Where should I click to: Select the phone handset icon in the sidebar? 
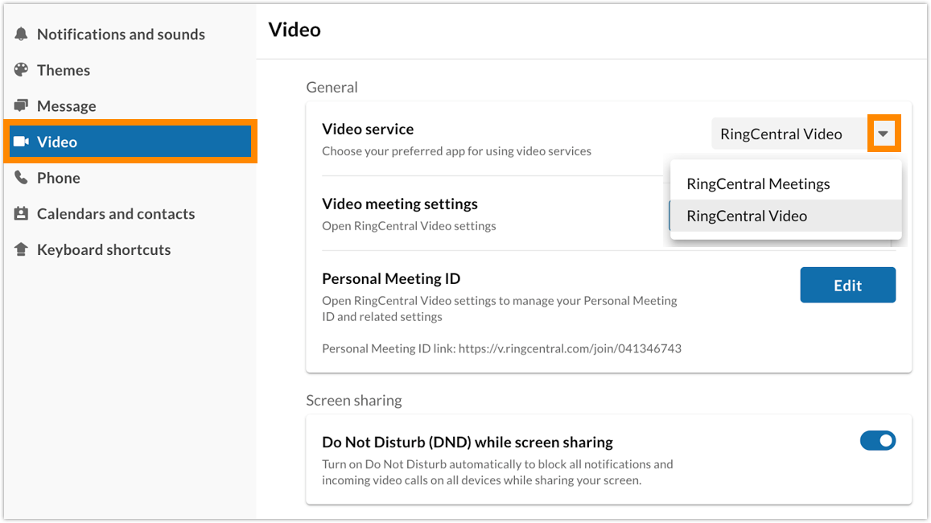(x=21, y=178)
